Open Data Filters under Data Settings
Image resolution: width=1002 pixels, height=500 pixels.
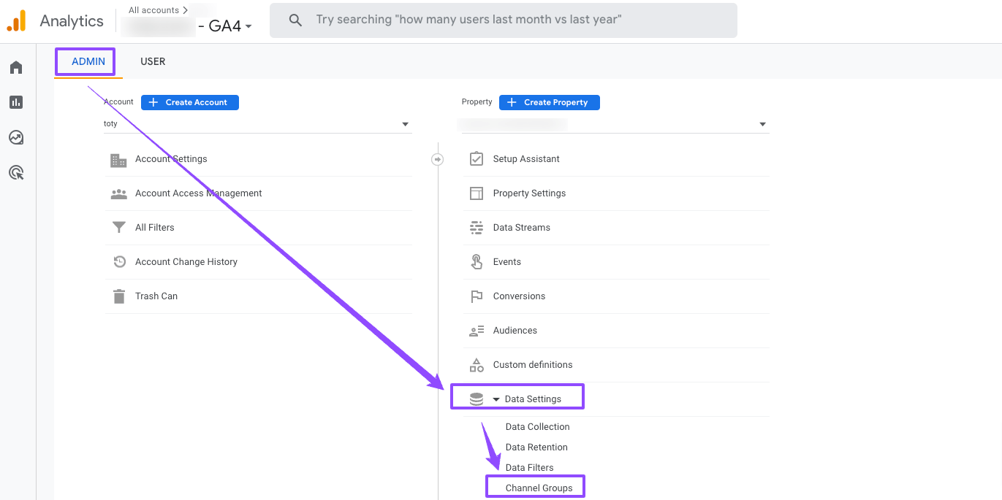click(529, 468)
